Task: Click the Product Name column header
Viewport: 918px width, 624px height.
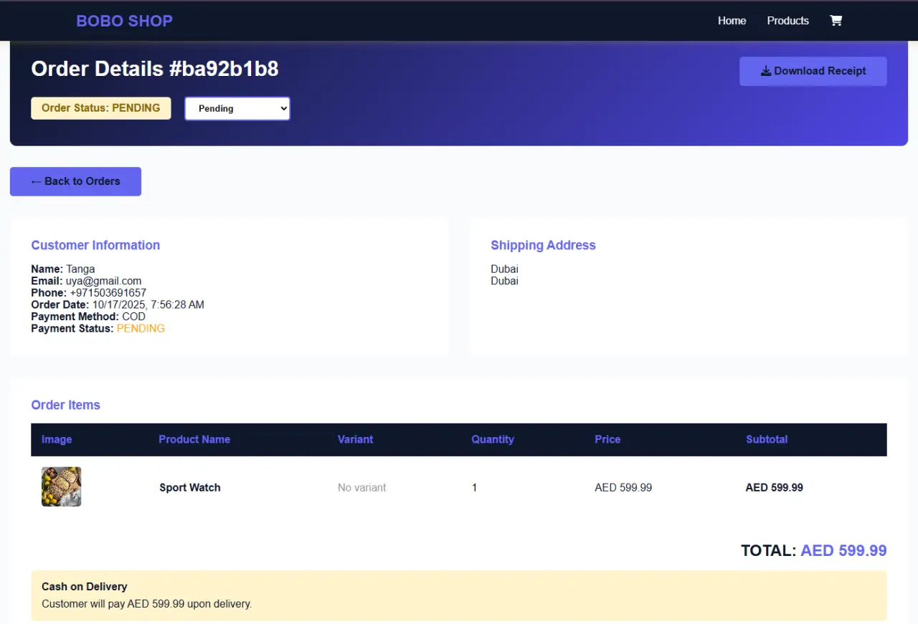Action: point(194,439)
